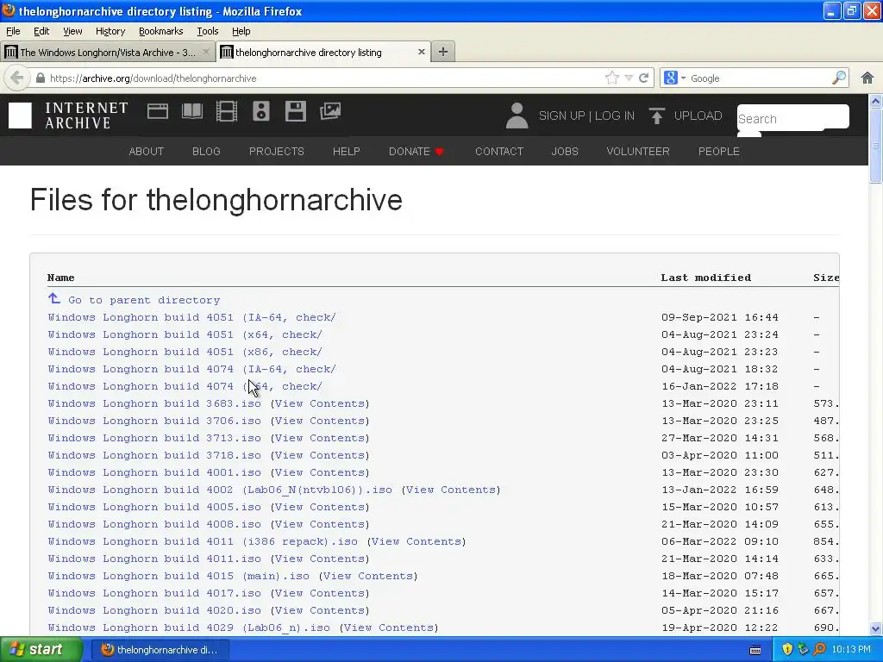Click the Firefox back arrow button
The image size is (883, 662).
click(17, 78)
